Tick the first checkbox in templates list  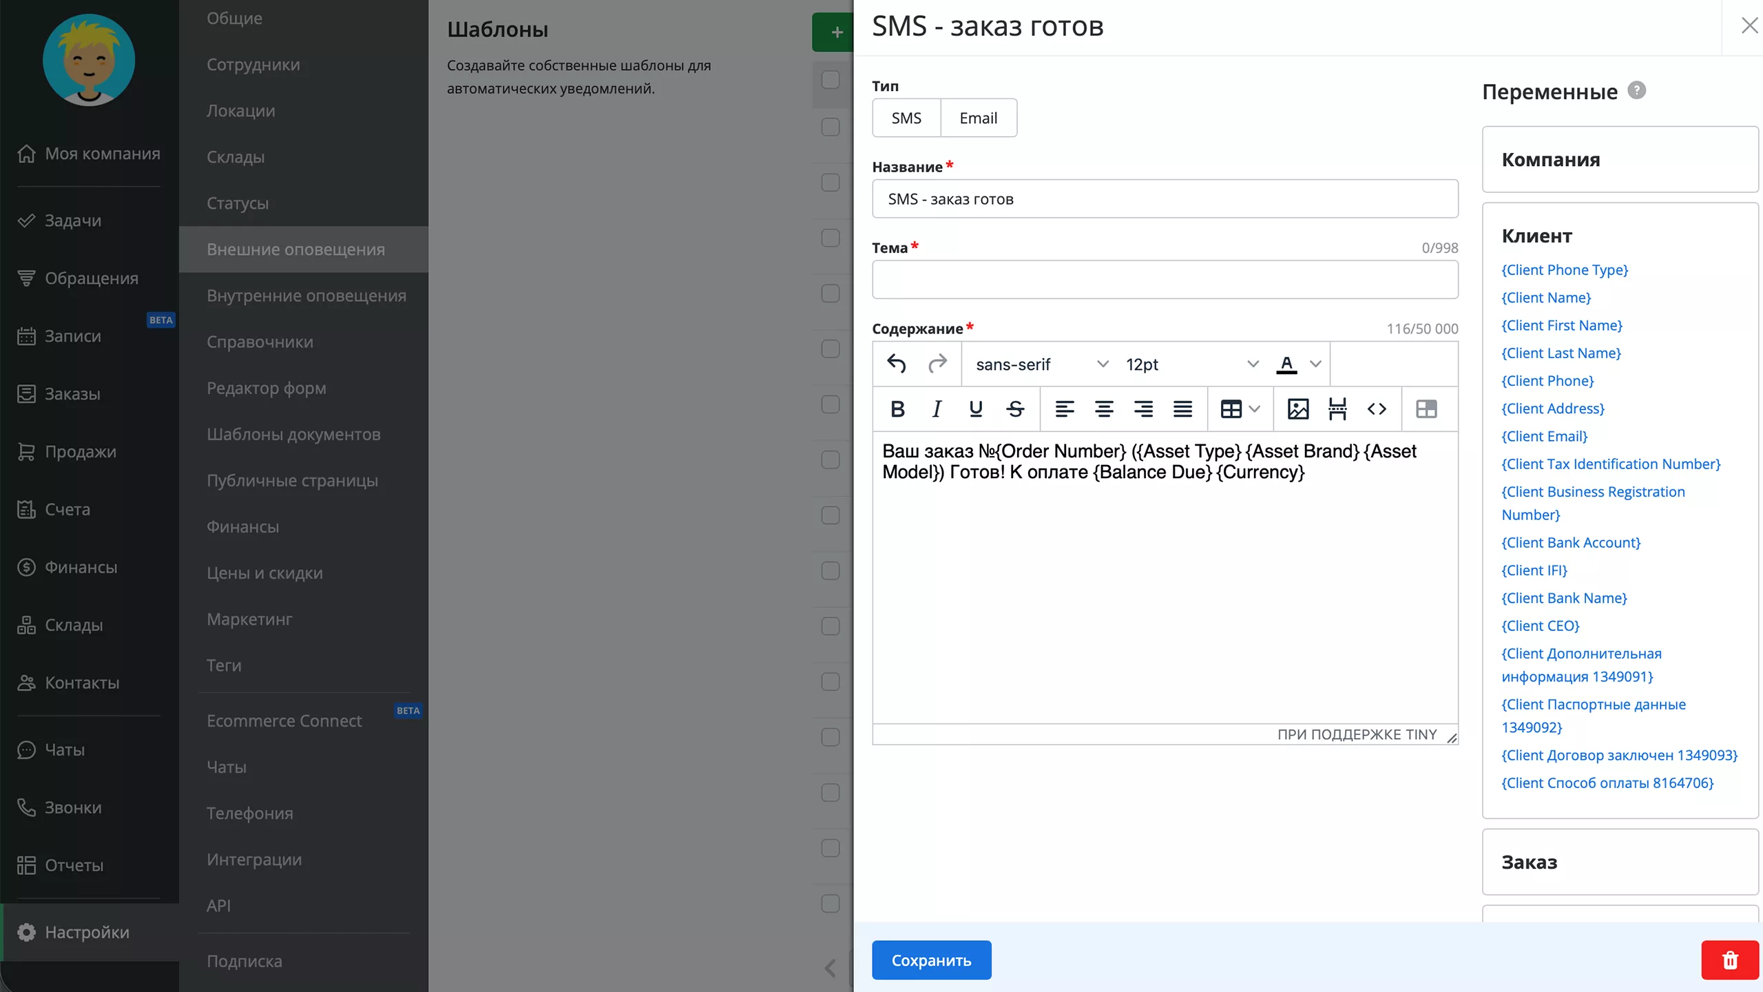pyautogui.click(x=831, y=80)
